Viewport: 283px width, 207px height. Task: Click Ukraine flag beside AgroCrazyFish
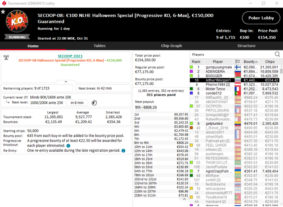pyautogui.click(x=238, y=171)
